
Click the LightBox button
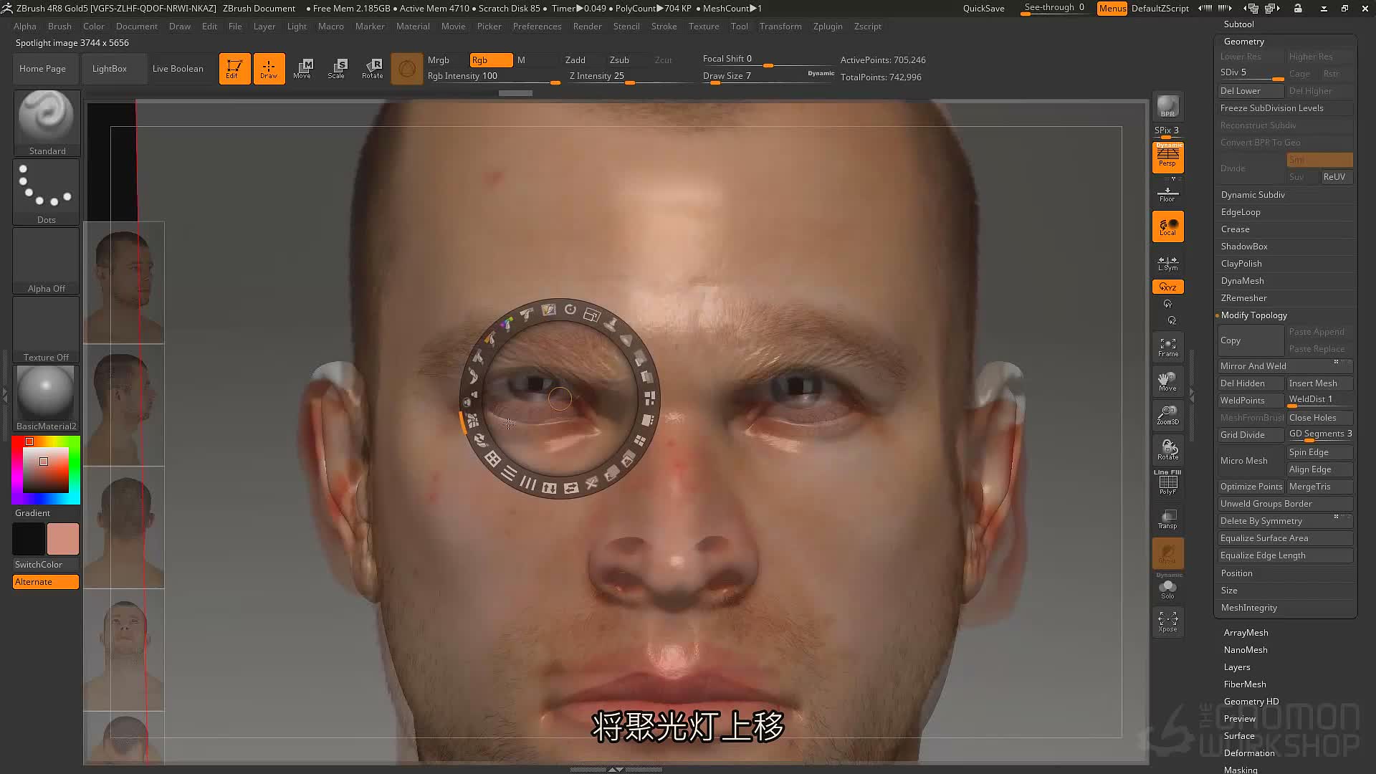click(110, 69)
